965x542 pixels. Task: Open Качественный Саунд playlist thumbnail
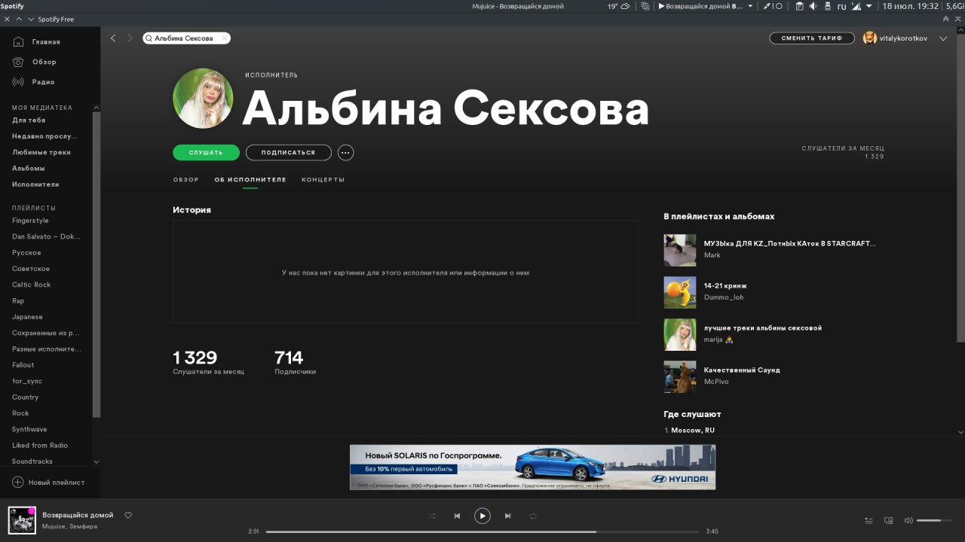click(680, 376)
